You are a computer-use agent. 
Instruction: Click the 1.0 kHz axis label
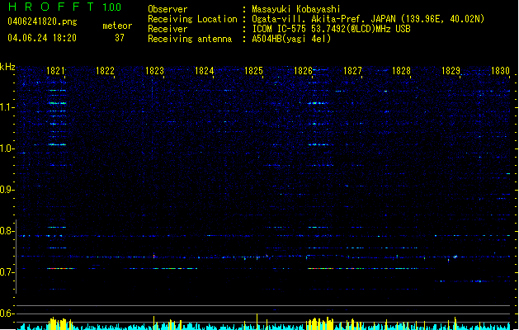click(7, 148)
